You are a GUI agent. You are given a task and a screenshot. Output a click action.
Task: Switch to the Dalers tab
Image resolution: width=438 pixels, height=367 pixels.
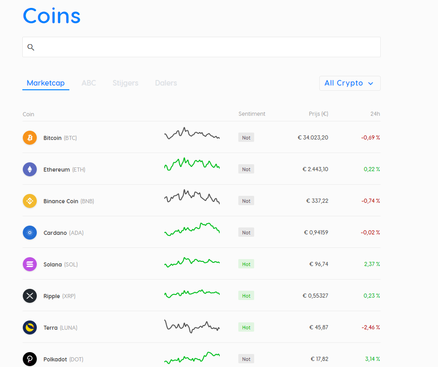click(x=166, y=83)
